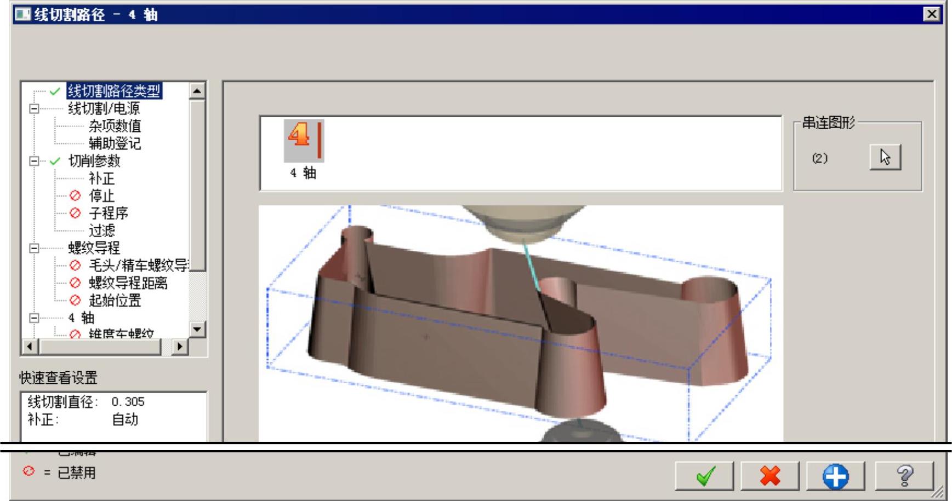Collapse the 螺纹导程 tree node
This screenshot has height=501, width=952.
tap(34, 248)
